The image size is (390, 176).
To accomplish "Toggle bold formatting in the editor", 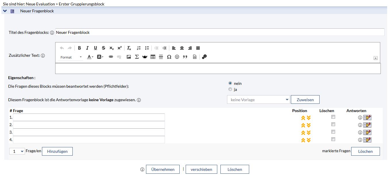I will 79,48.
